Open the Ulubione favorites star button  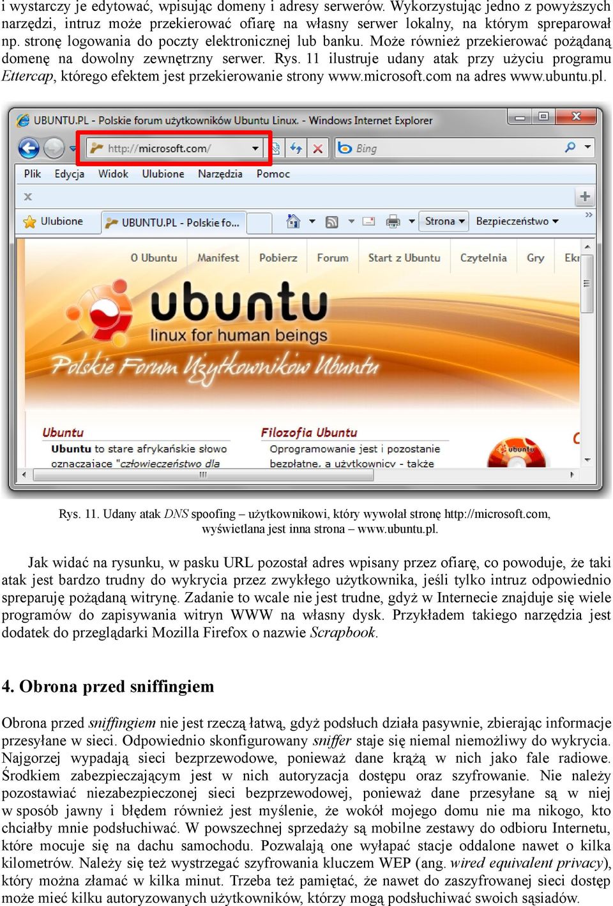tap(54, 221)
